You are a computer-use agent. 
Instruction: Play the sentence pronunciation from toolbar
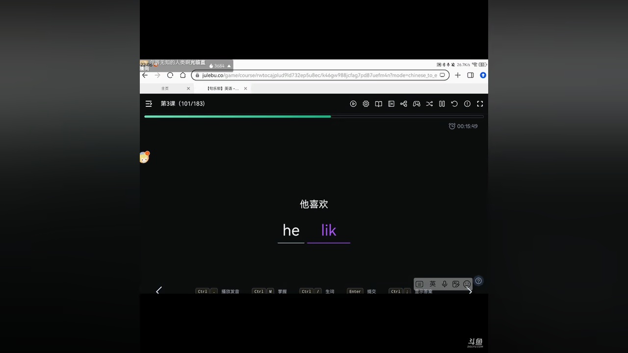click(x=353, y=104)
